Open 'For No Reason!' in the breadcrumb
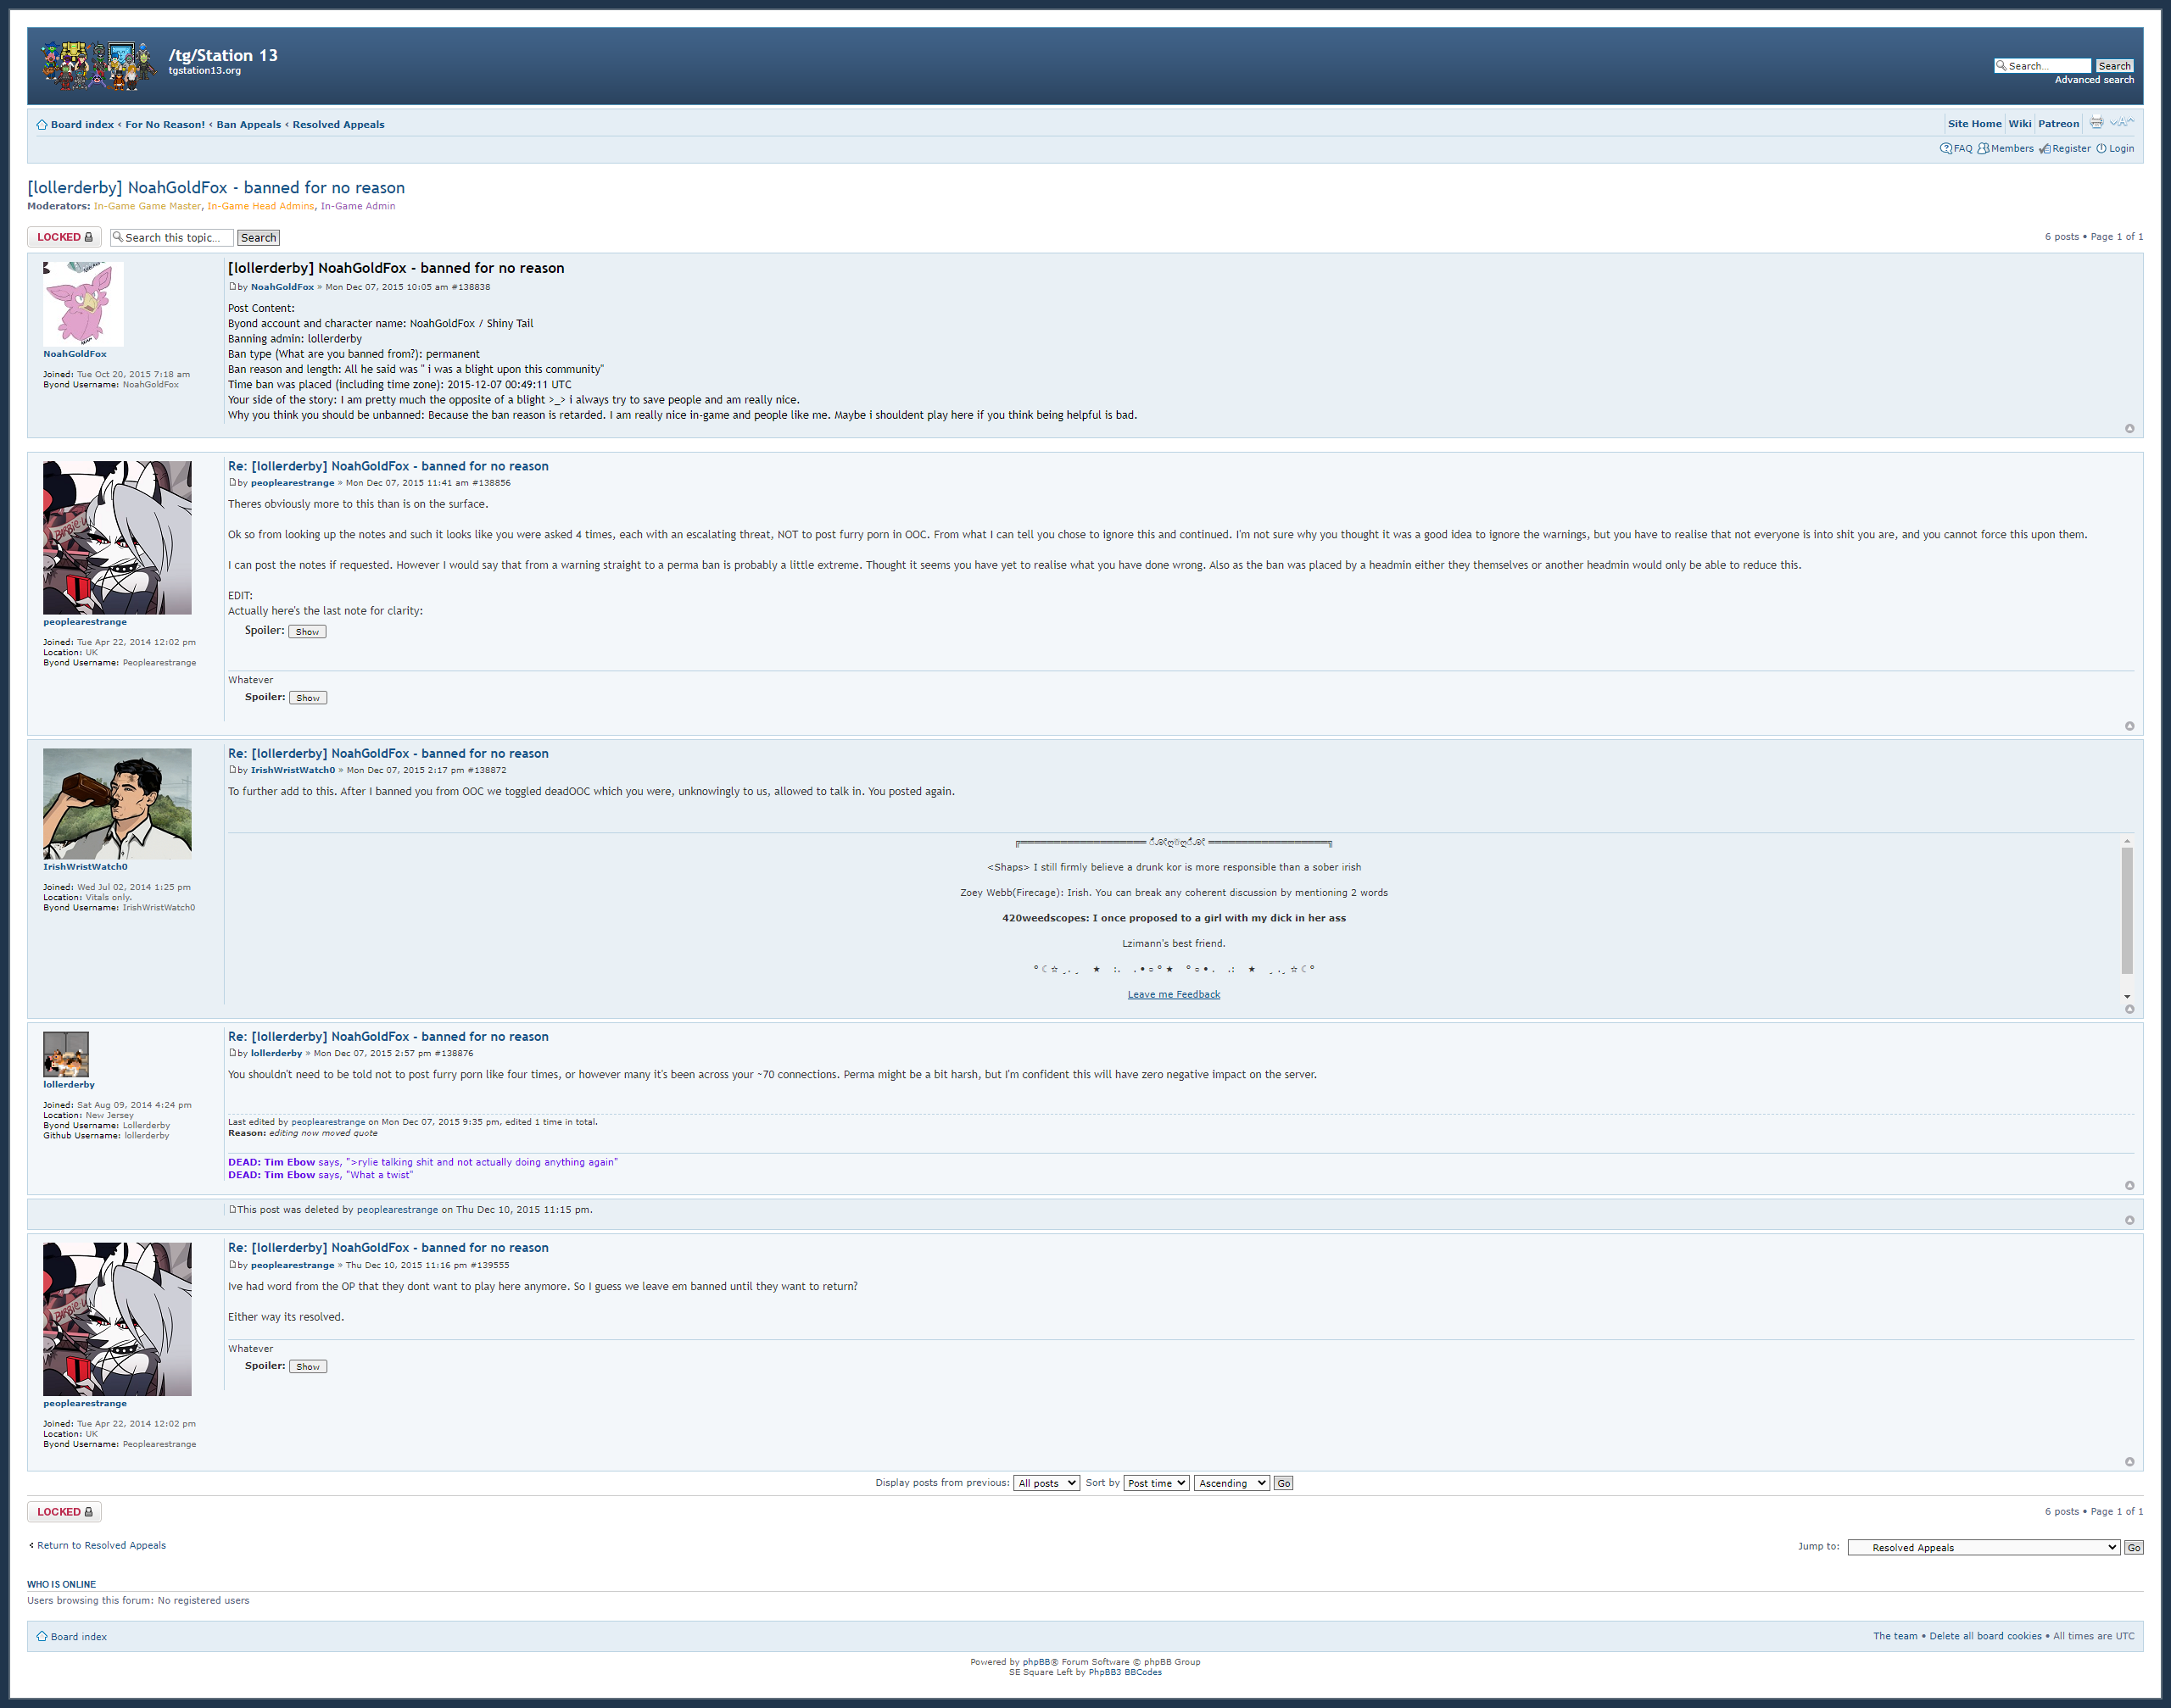 pos(165,125)
